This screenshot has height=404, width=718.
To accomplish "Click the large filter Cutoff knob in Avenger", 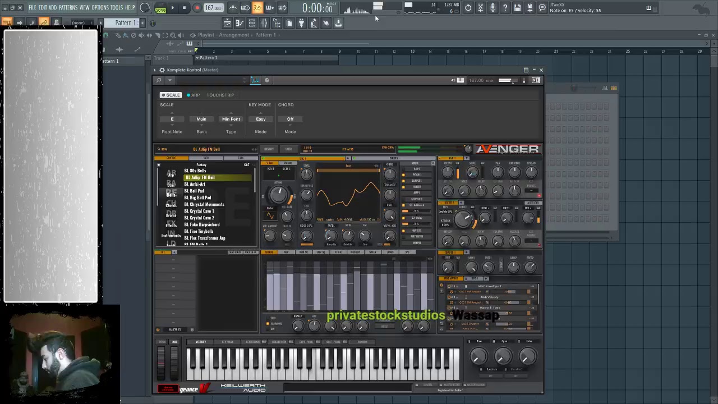I will point(463,219).
